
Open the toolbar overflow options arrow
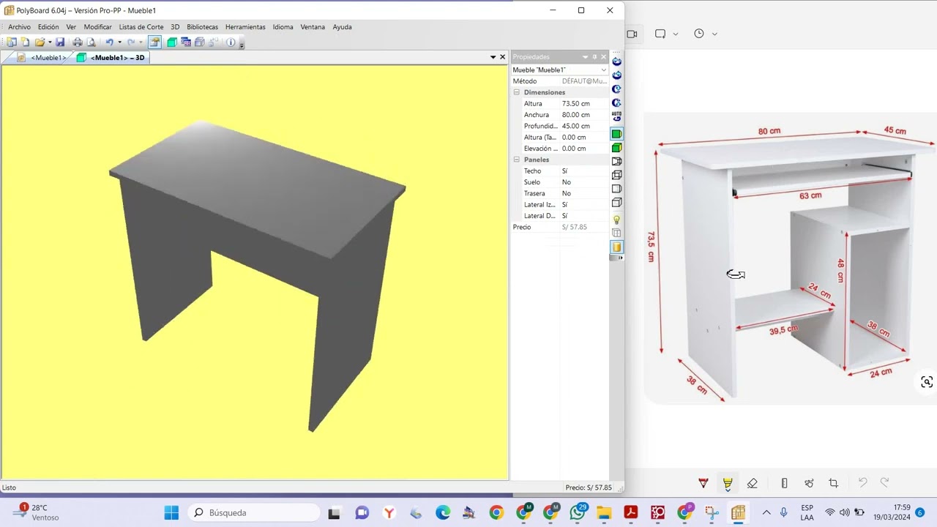[x=242, y=45]
